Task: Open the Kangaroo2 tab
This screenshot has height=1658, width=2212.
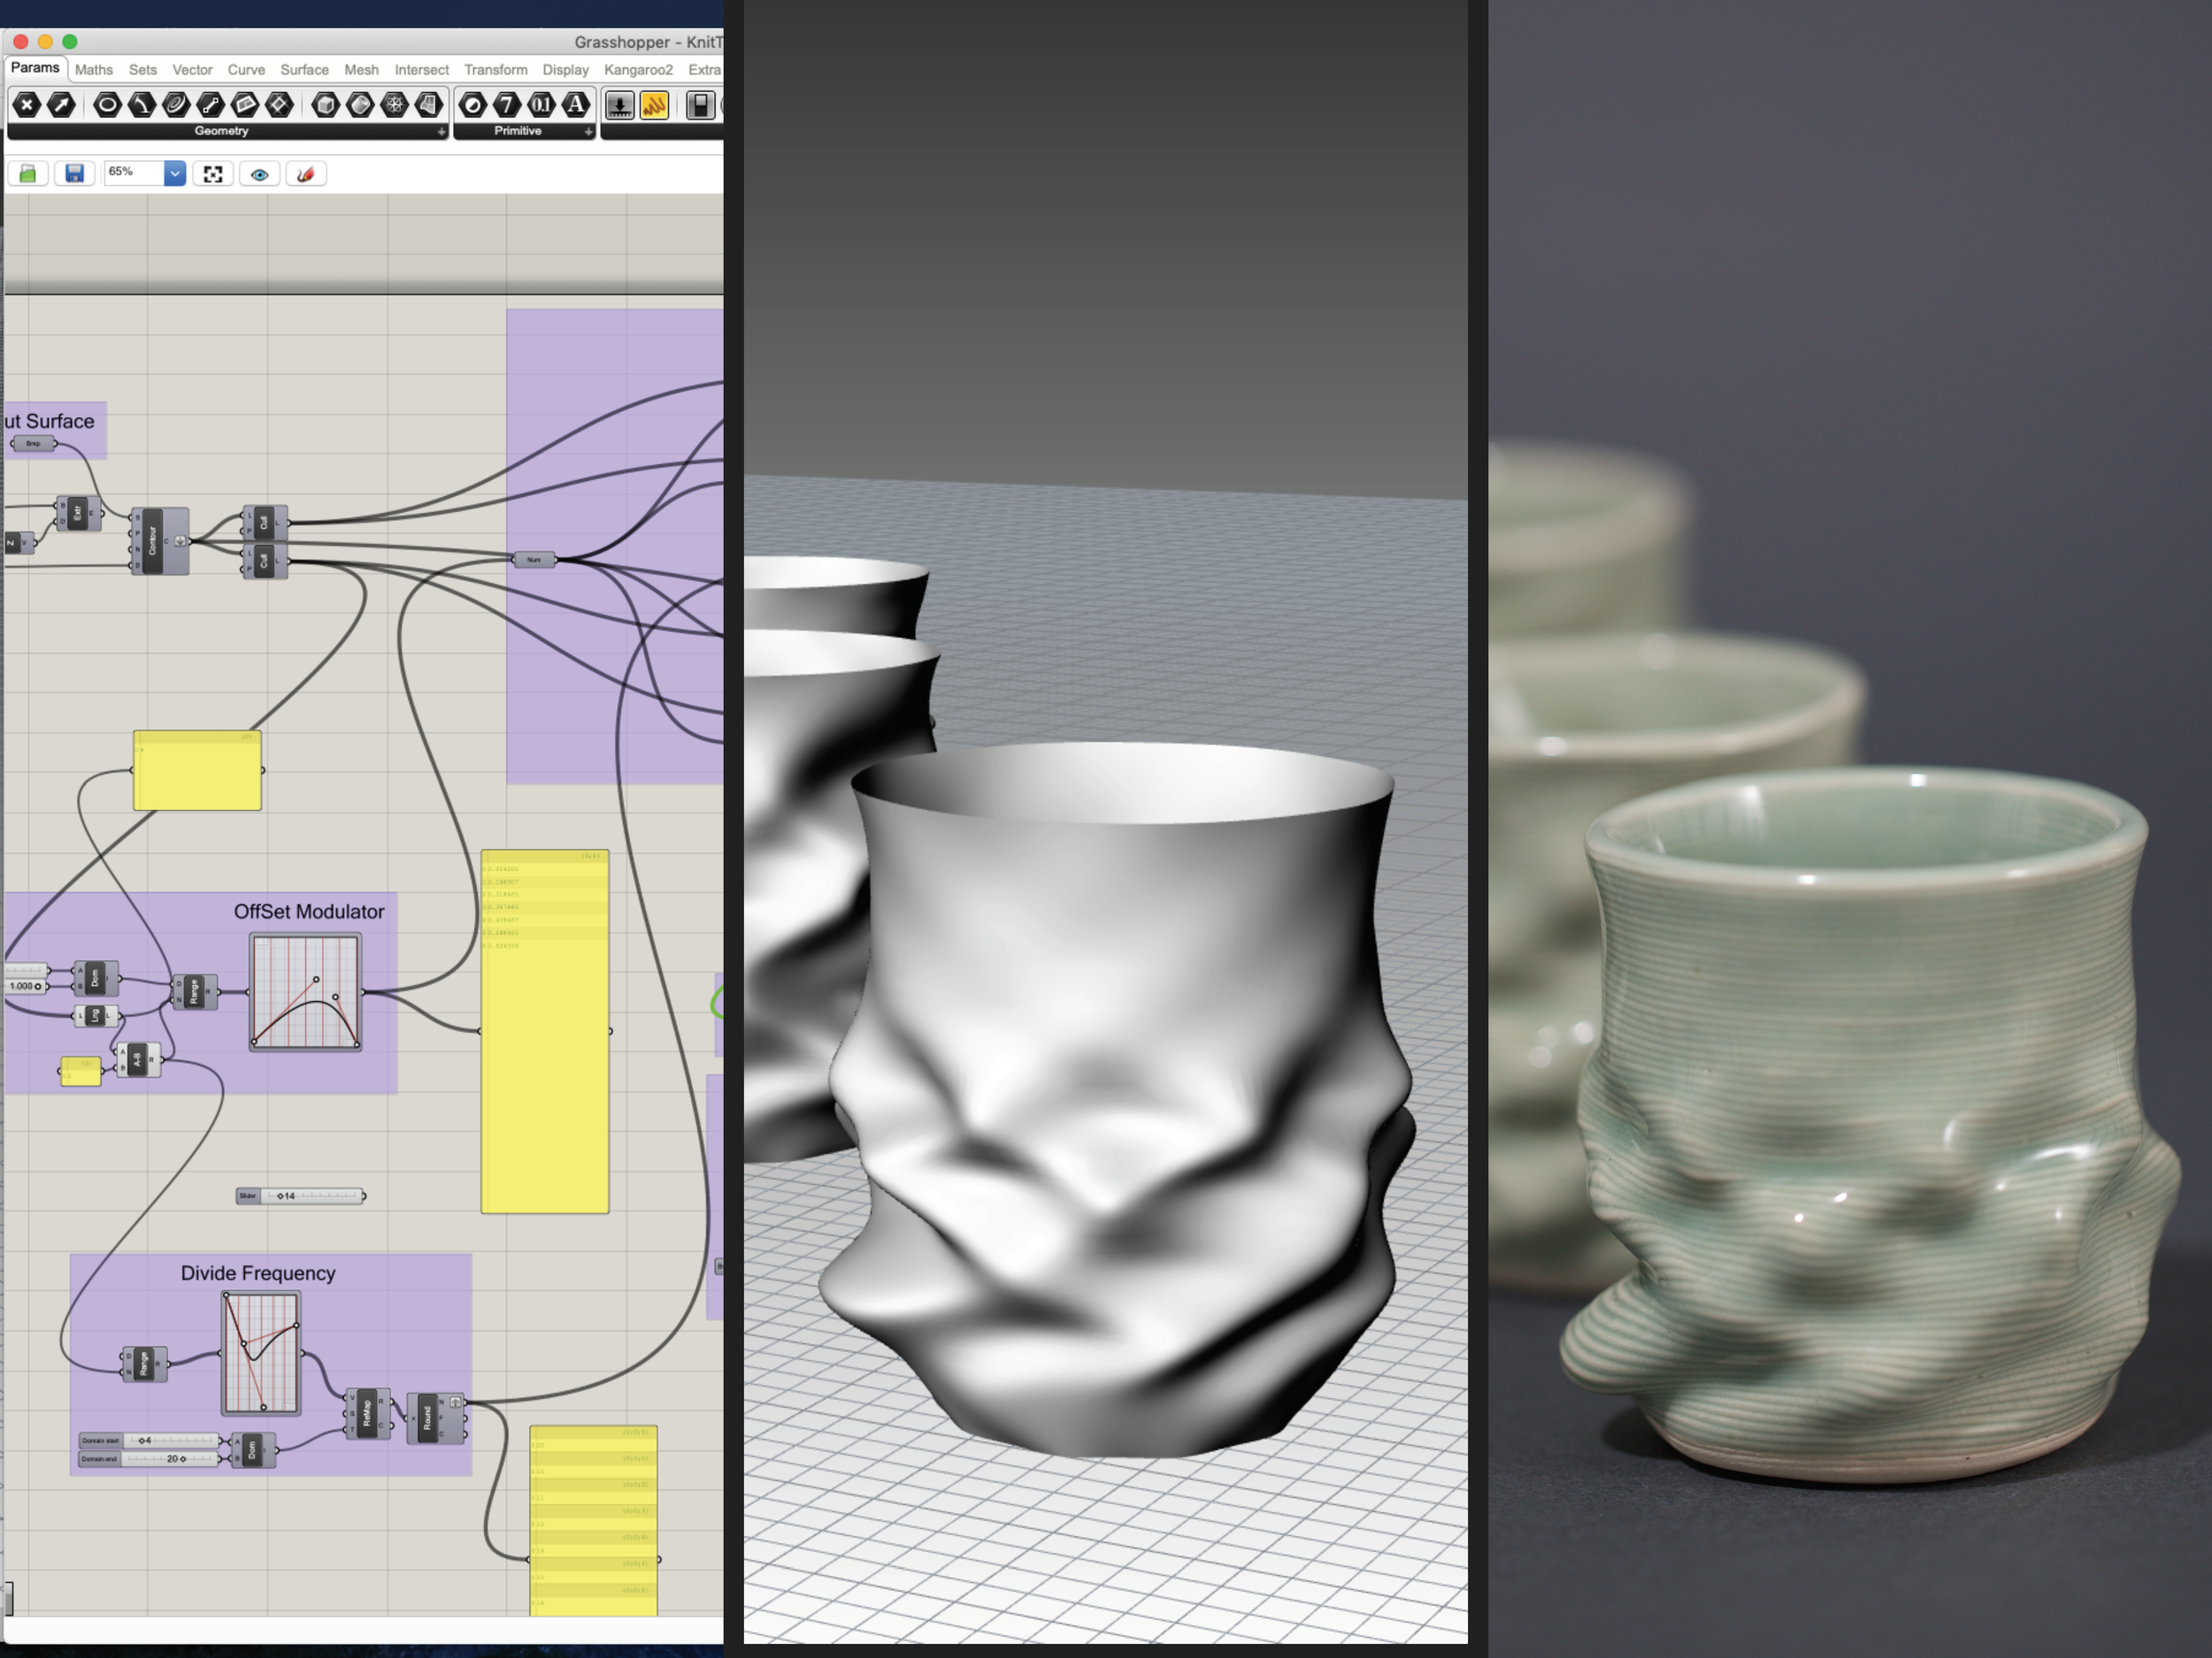Action: click(638, 70)
